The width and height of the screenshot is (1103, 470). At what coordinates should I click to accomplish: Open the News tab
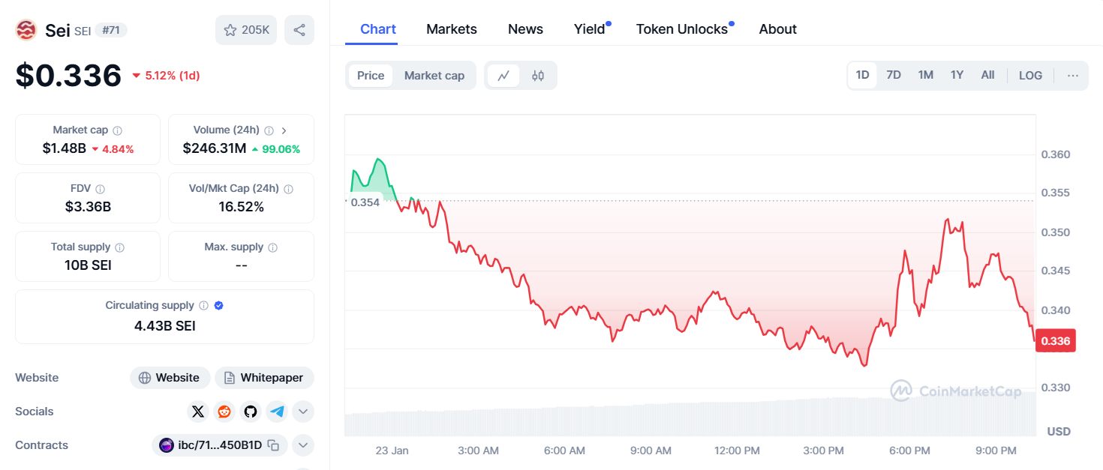click(x=525, y=29)
